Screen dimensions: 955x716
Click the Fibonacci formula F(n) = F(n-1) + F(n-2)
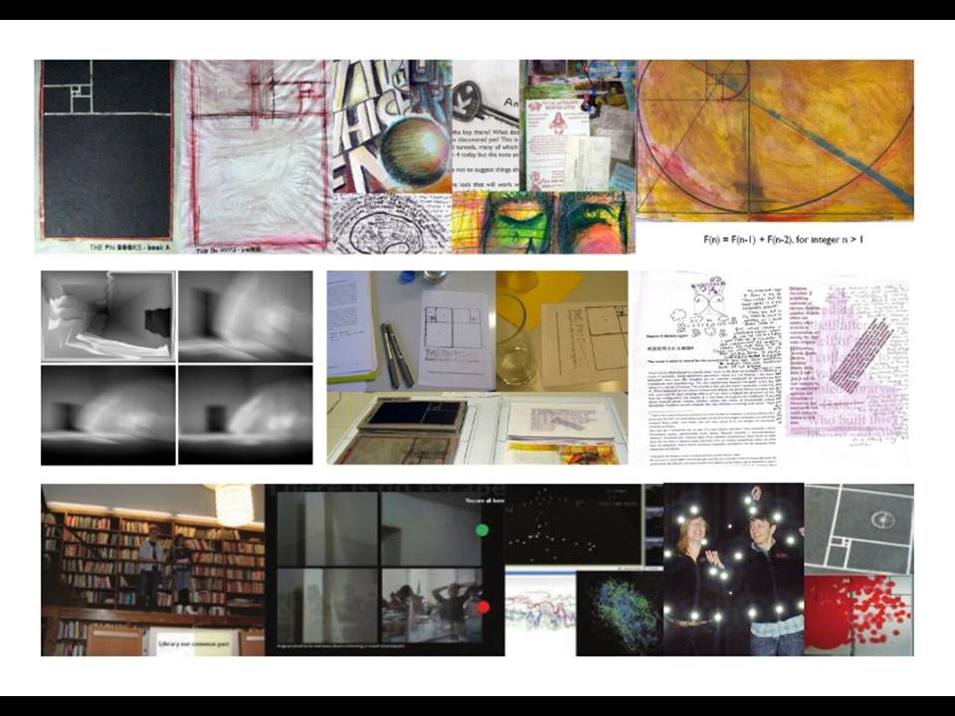point(783,240)
